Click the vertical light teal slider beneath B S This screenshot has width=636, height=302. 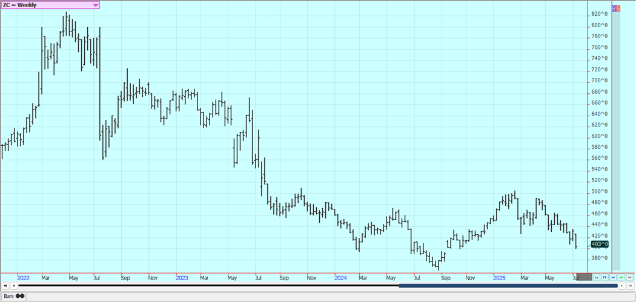coord(616,140)
